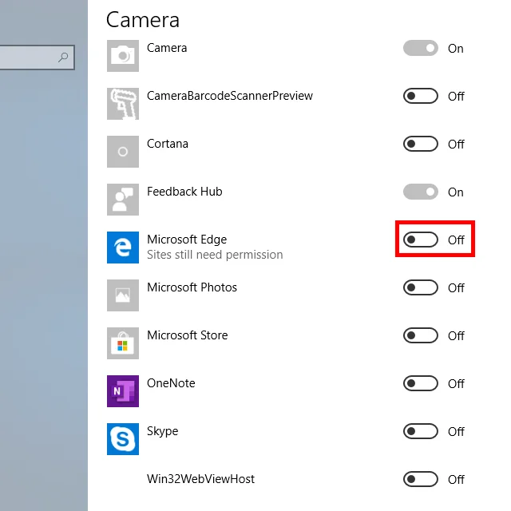Image resolution: width=511 pixels, height=511 pixels.
Task: Click the Feedback Hub camera toggle
Action: 421,192
